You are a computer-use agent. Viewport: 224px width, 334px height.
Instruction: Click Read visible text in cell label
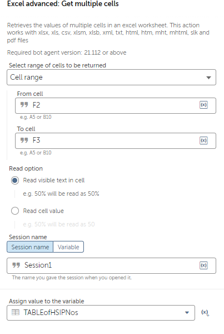click(x=54, y=180)
